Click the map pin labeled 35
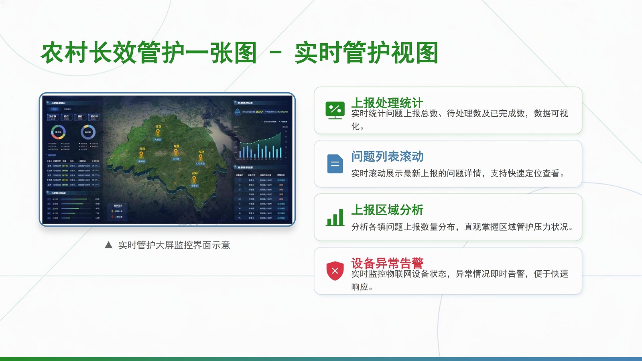The width and height of the screenshot is (642, 361). 158,132
